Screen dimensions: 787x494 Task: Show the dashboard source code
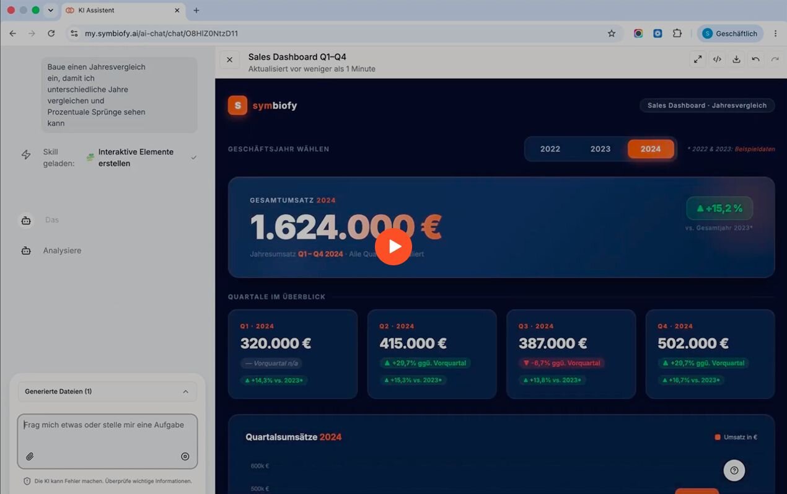pyautogui.click(x=717, y=60)
